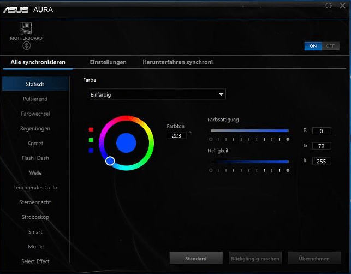The image size is (351, 274).
Task: Click the Übernehmen button
Action: tap(314, 258)
